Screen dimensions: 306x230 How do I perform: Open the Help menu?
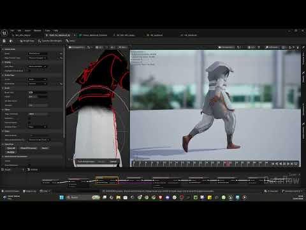[x=55, y=31]
